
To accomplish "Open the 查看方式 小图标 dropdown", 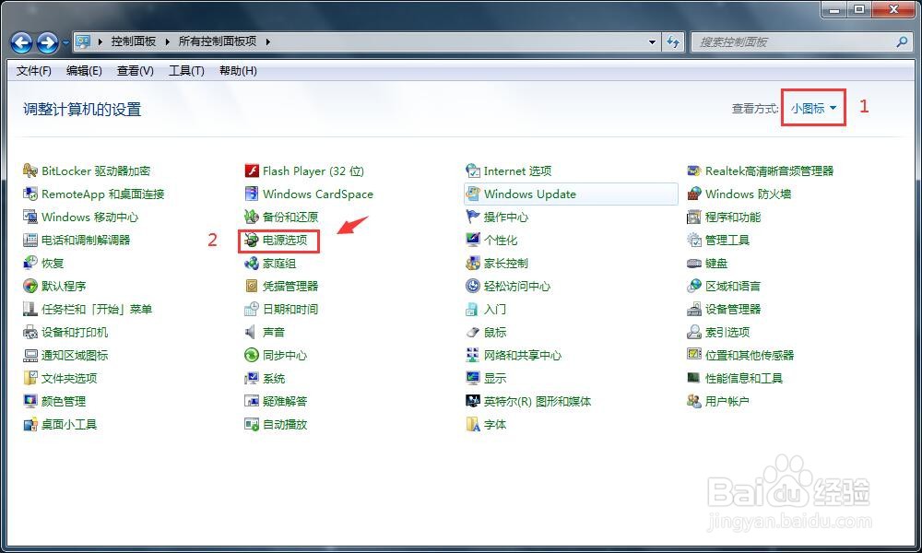I will click(x=813, y=108).
